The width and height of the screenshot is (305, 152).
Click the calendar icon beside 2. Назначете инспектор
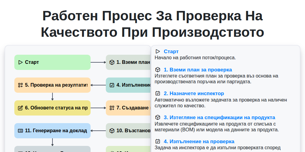(x=158, y=93)
